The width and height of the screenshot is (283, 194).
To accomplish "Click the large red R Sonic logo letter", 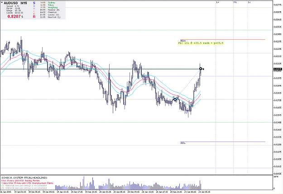I will 34,17.
